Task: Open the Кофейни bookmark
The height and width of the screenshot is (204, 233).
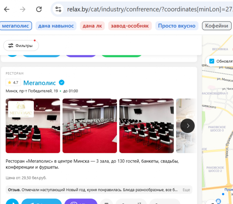Action: (217, 26)
